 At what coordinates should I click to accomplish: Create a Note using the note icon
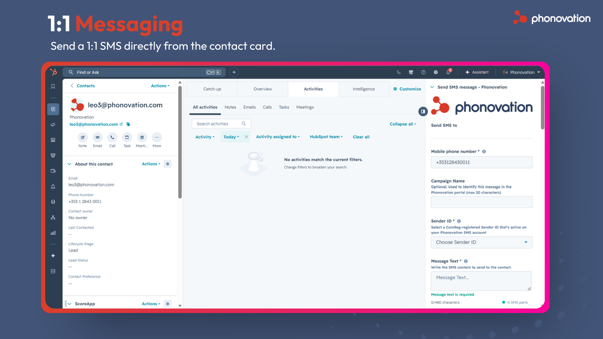(x=83, y=137)
